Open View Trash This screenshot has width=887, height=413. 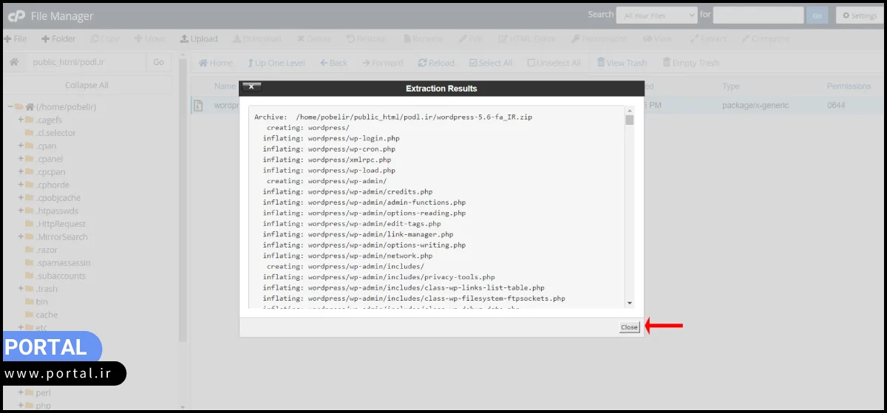(x=622, y=63)
